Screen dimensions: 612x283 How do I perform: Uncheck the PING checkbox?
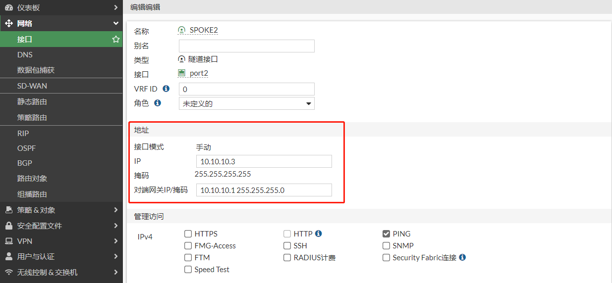[386, 234]
